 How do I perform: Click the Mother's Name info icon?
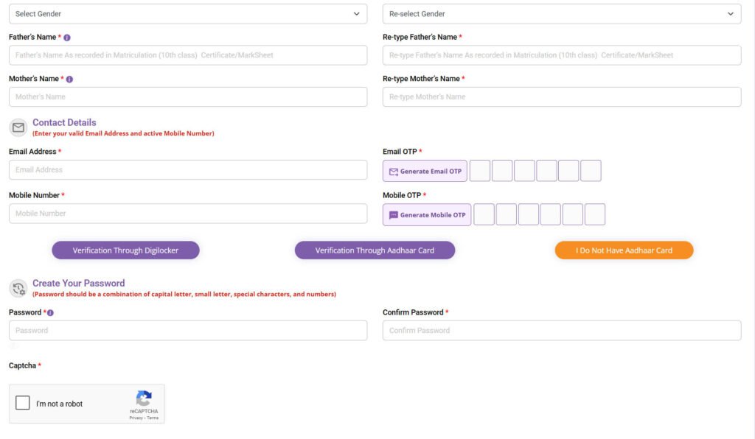pyautogui.click(x=69, y=79)
